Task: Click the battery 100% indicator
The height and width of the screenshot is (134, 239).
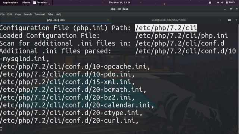Action: coord(230,3)
